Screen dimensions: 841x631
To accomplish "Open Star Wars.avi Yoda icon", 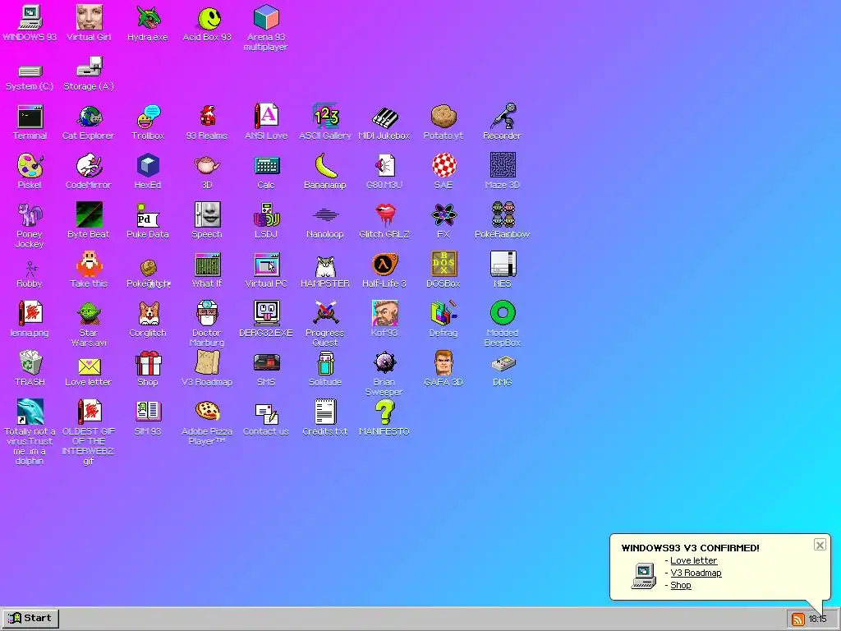I will pos(89,313).
